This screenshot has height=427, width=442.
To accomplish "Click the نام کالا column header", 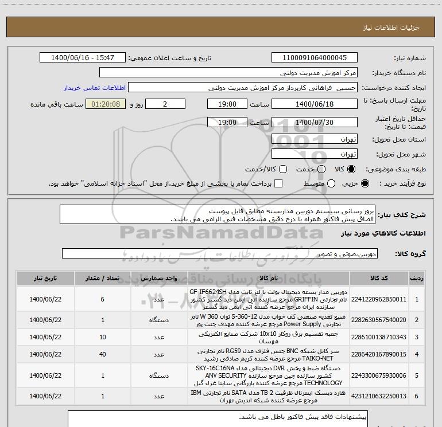I will (269, 278).
